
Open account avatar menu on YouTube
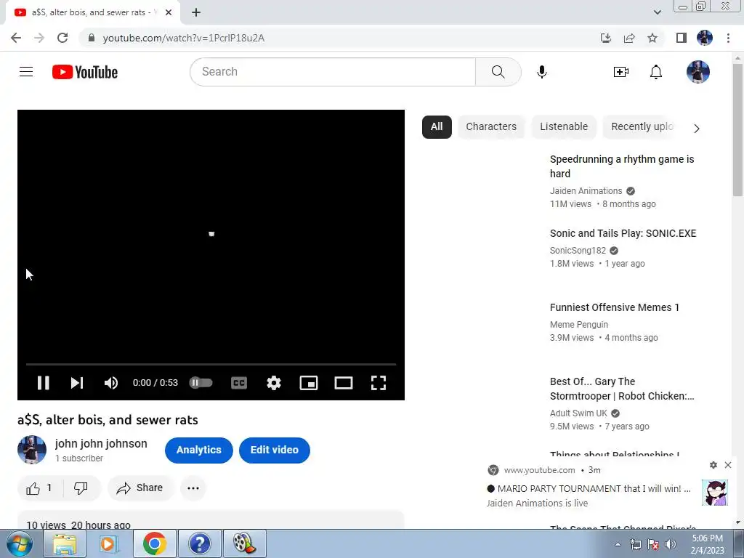[x=698, y=72]
